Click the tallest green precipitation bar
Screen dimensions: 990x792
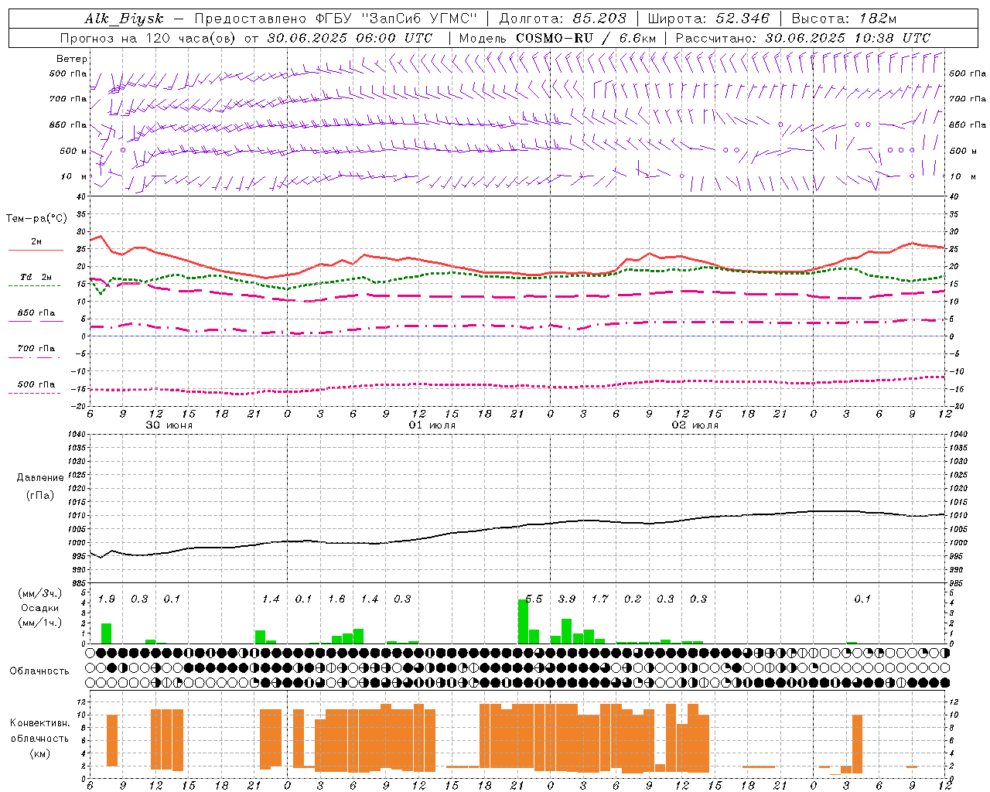pyautogui.click(x=523, y=622)
